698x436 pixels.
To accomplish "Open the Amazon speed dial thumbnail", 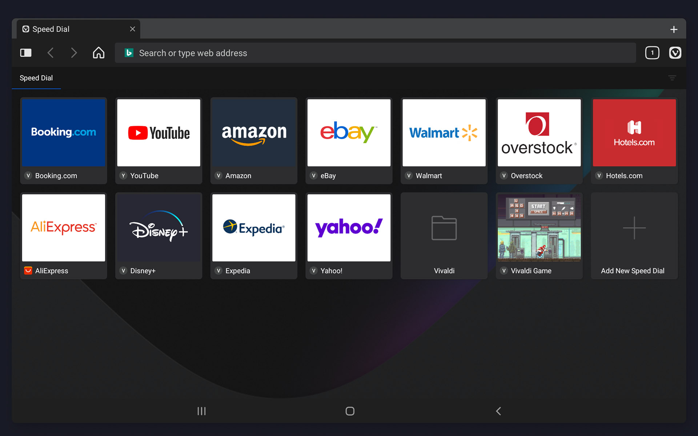I will (254, 133).
